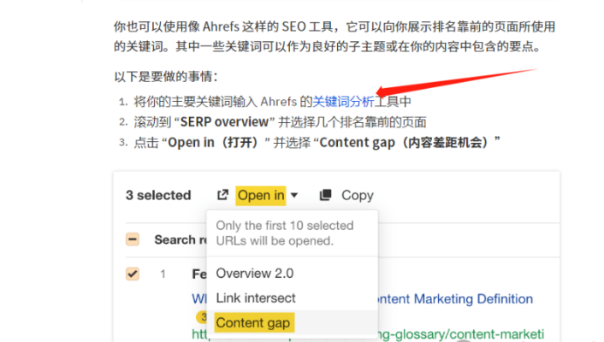Viewport: 604px width, 342px height.
Task: Select Link intersect from the menu
Action: pyautogui.click(x=256, y=298)
